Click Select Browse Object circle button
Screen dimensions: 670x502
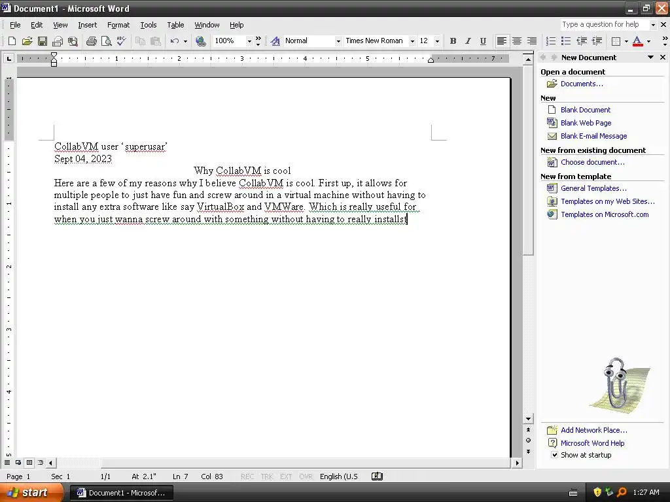click(x=528, y=441)
